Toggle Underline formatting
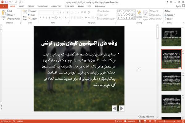This screenshot has height=123, width=185. tap(47, 18)
